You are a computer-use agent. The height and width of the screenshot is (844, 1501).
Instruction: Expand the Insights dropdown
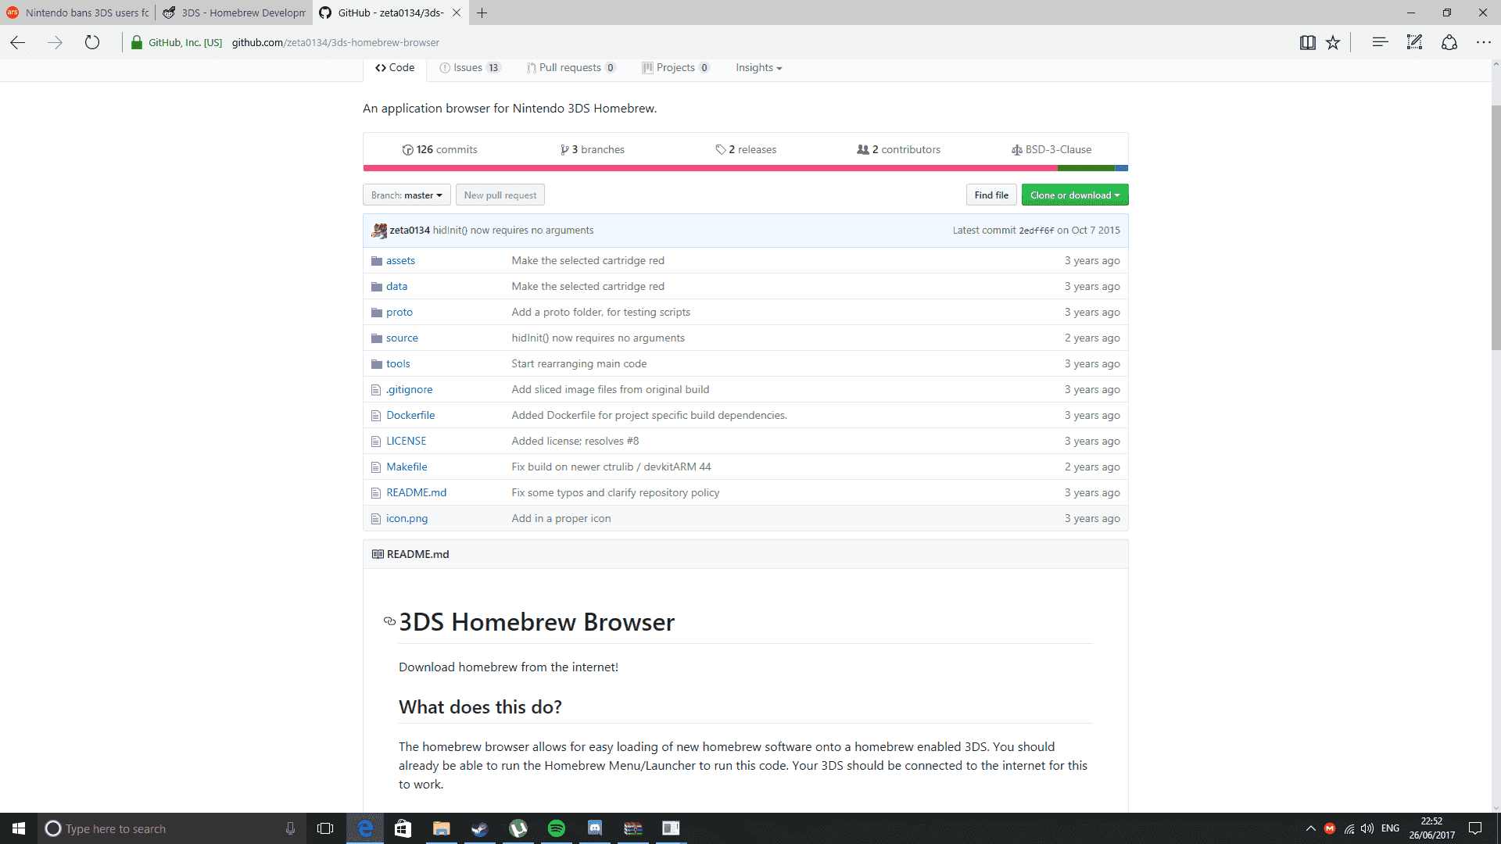point(758,68)
